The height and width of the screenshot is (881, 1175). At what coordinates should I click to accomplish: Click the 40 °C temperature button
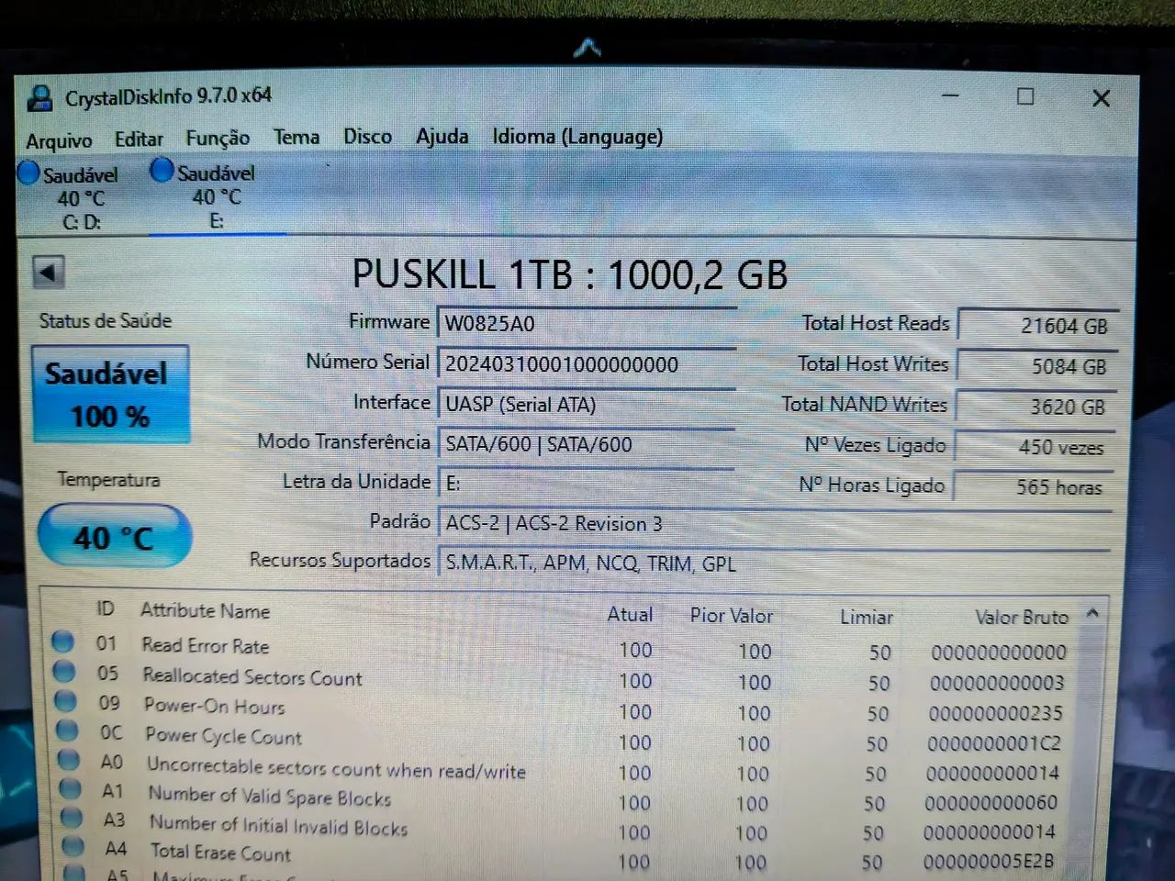point(114,537)
